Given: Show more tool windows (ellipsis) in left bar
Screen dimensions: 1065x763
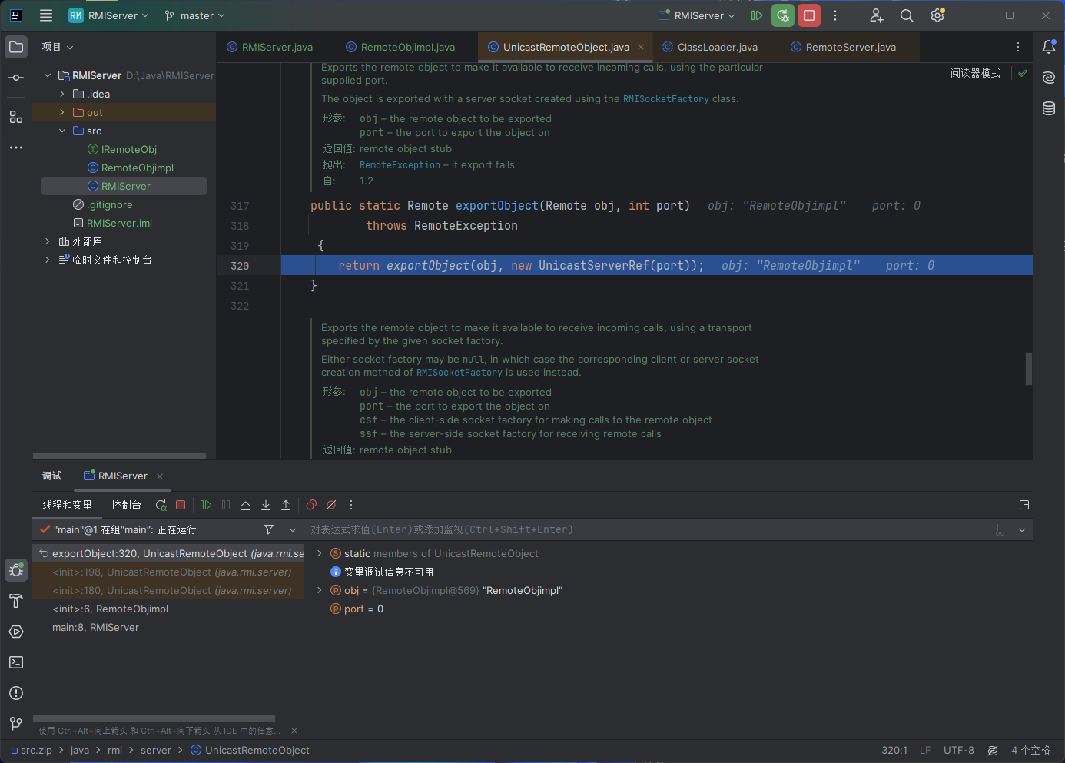Looking at the screenshot, I should [16, 148].
